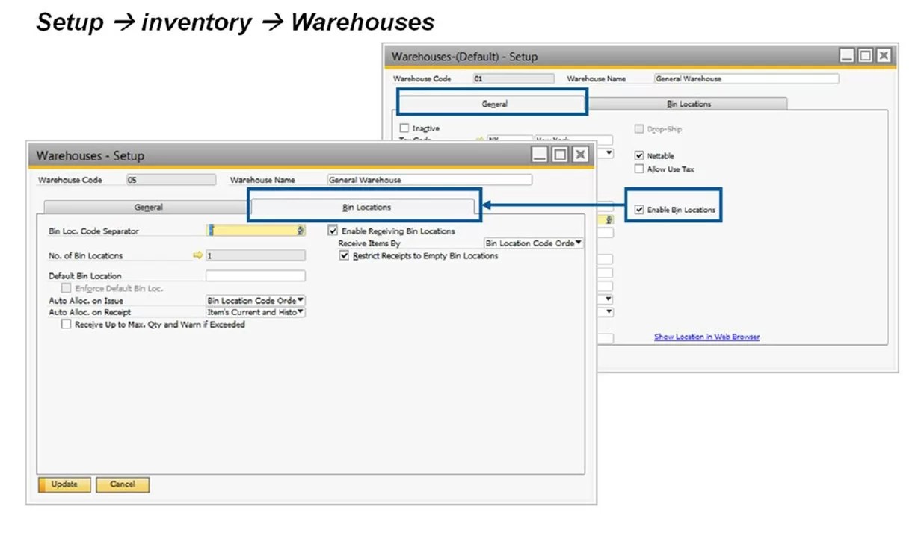
Task: Click the 'Default Bin Location' label
Action: 84,276
